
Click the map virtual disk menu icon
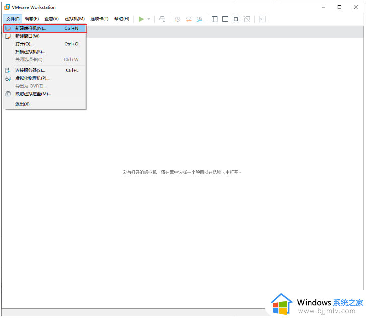point(8,94)
